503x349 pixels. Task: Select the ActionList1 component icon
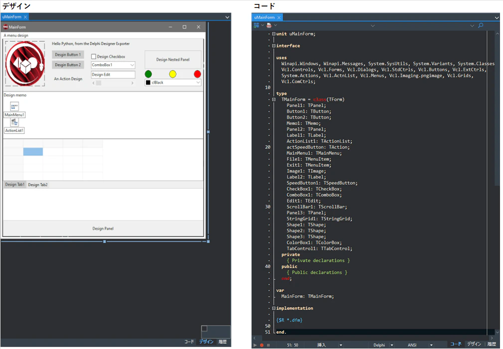[14, 122]
